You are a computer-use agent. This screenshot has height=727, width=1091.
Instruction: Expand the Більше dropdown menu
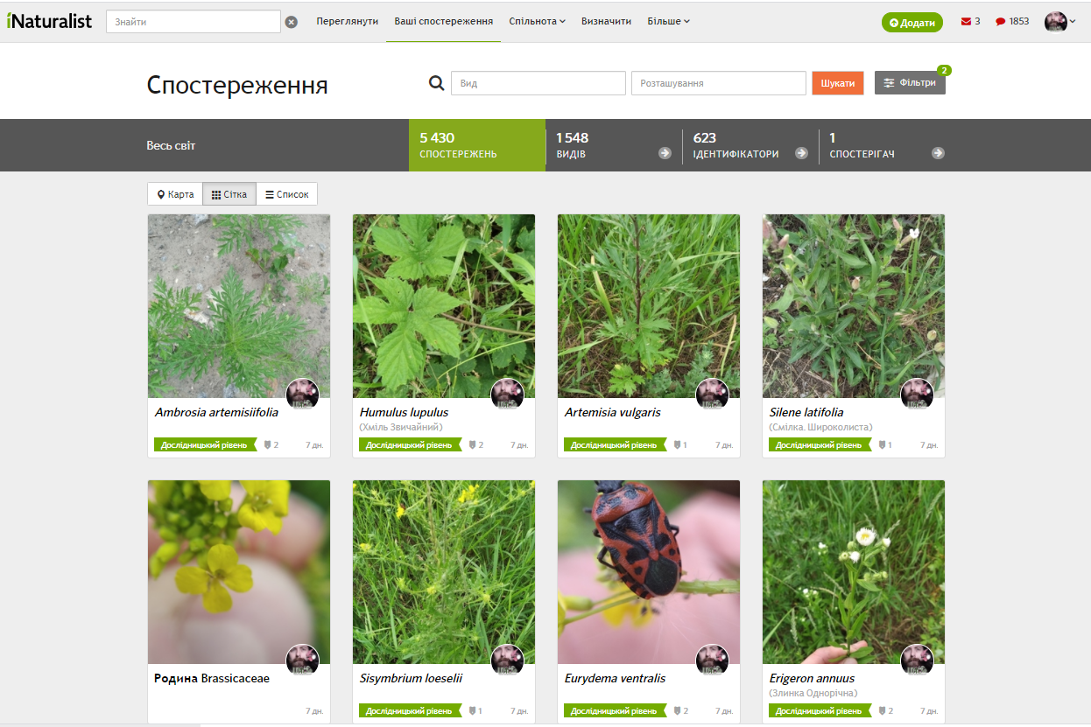point(668,21)
